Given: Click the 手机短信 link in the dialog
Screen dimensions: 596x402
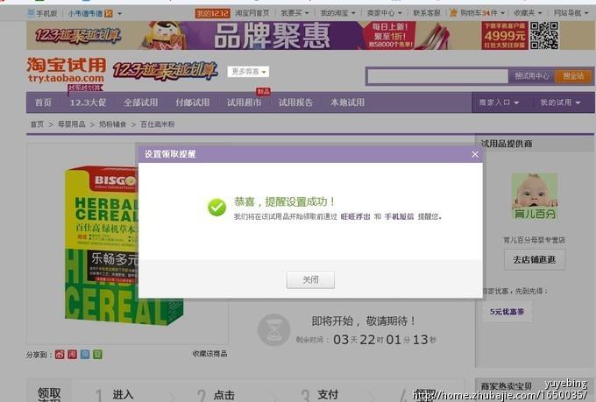Looking at the screenshot, I should [399, 216].
